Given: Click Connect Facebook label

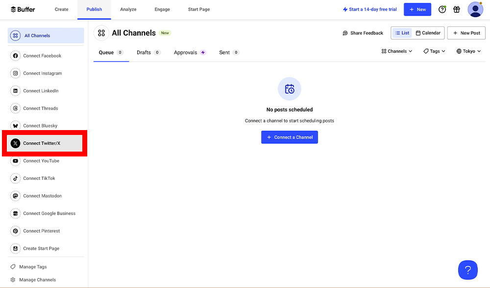Looking at the screenshot, I should pos(42,56).
